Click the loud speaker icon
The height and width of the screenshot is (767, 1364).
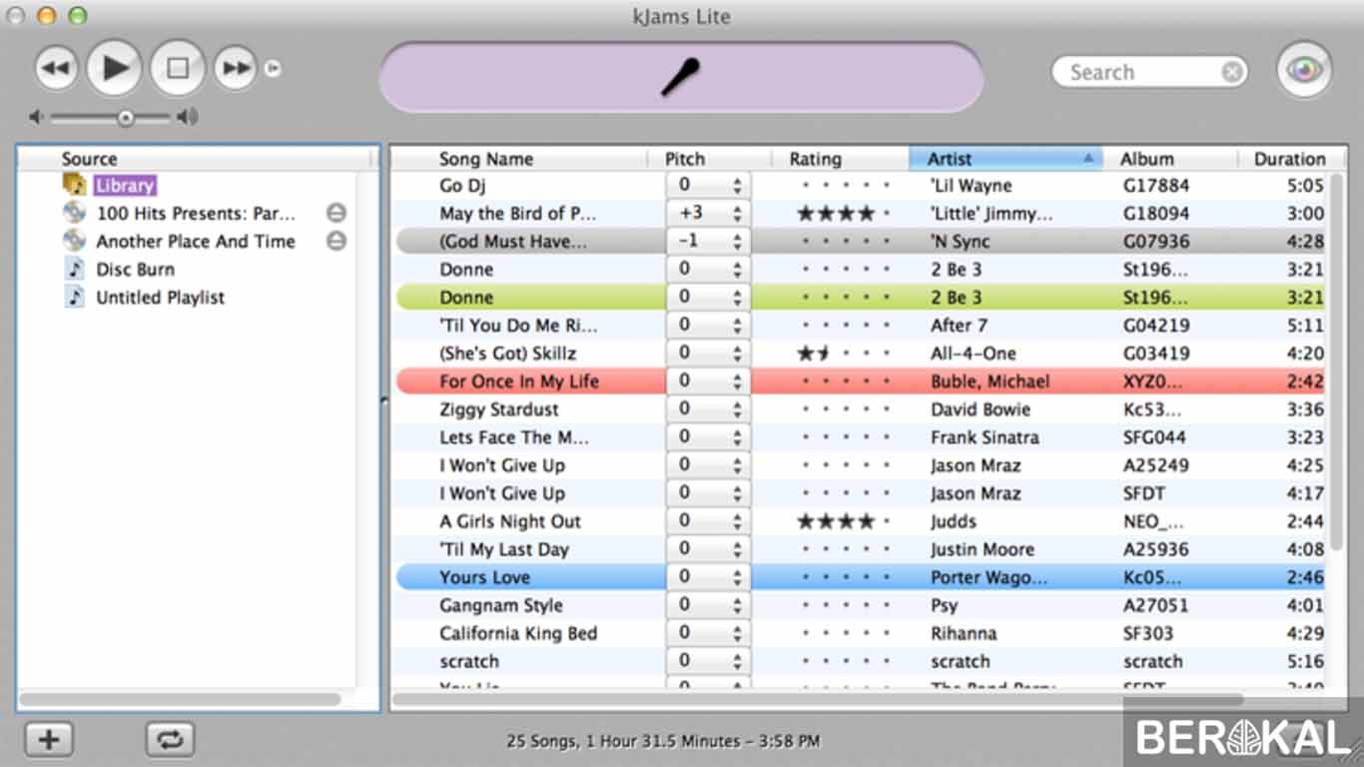coord(187,118)
